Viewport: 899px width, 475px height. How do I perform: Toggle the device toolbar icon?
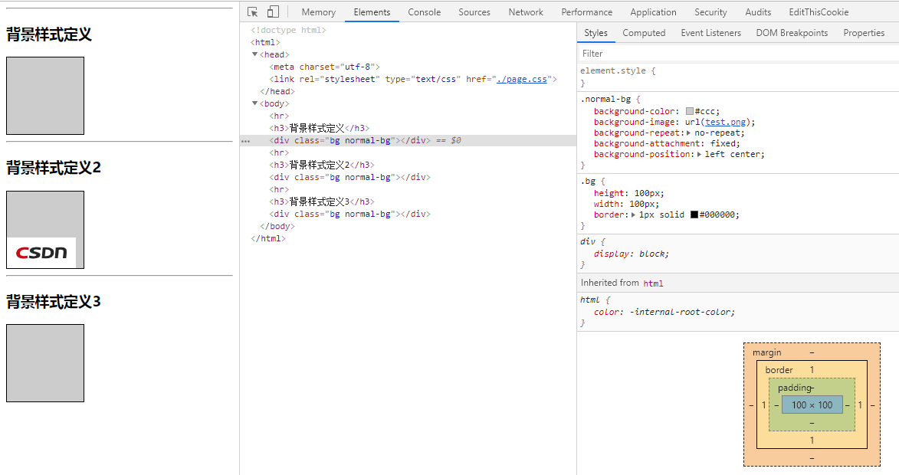[x=273, y=12]
